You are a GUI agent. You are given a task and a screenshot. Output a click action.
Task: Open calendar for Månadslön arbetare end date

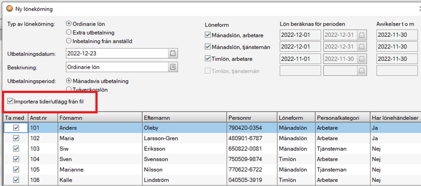click(x=362, y=35)
